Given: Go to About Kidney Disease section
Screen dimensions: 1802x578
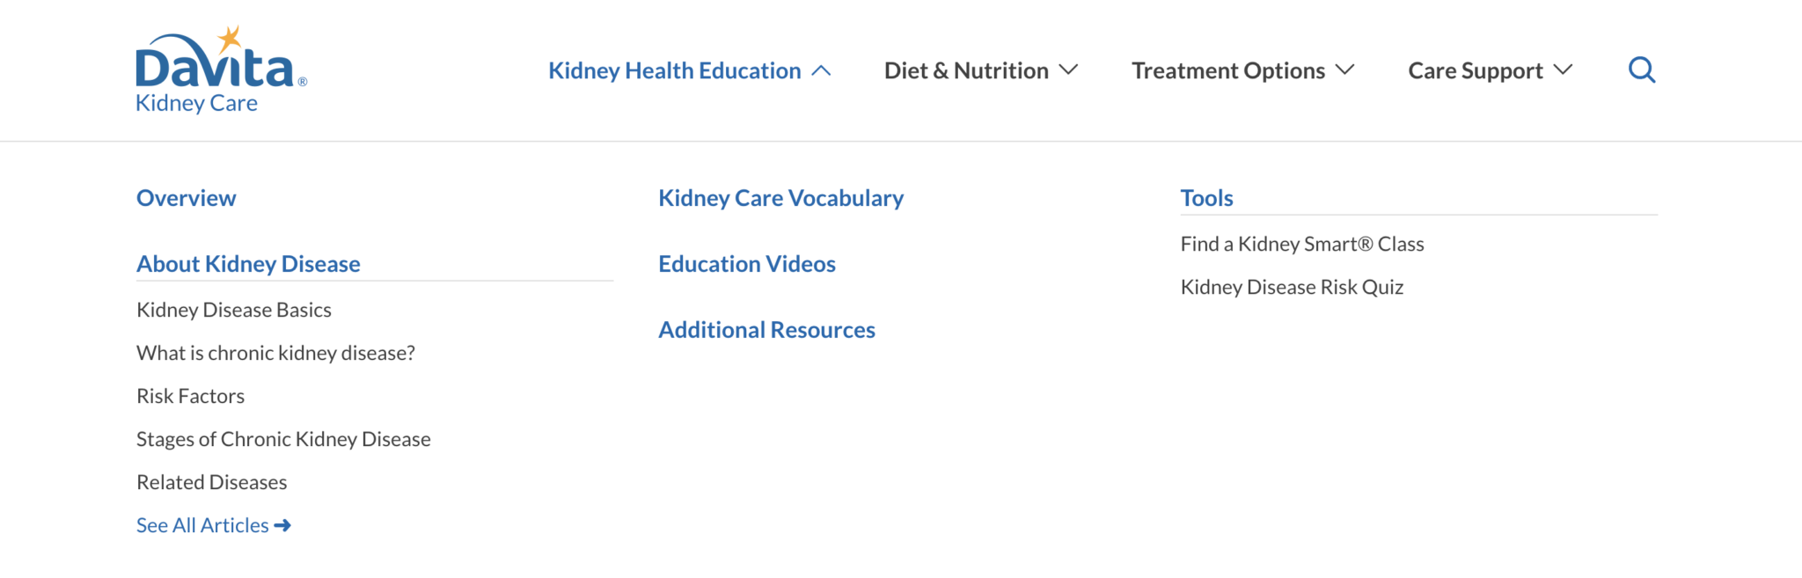Looking at the screenshot, I should (x=248, y=264).
